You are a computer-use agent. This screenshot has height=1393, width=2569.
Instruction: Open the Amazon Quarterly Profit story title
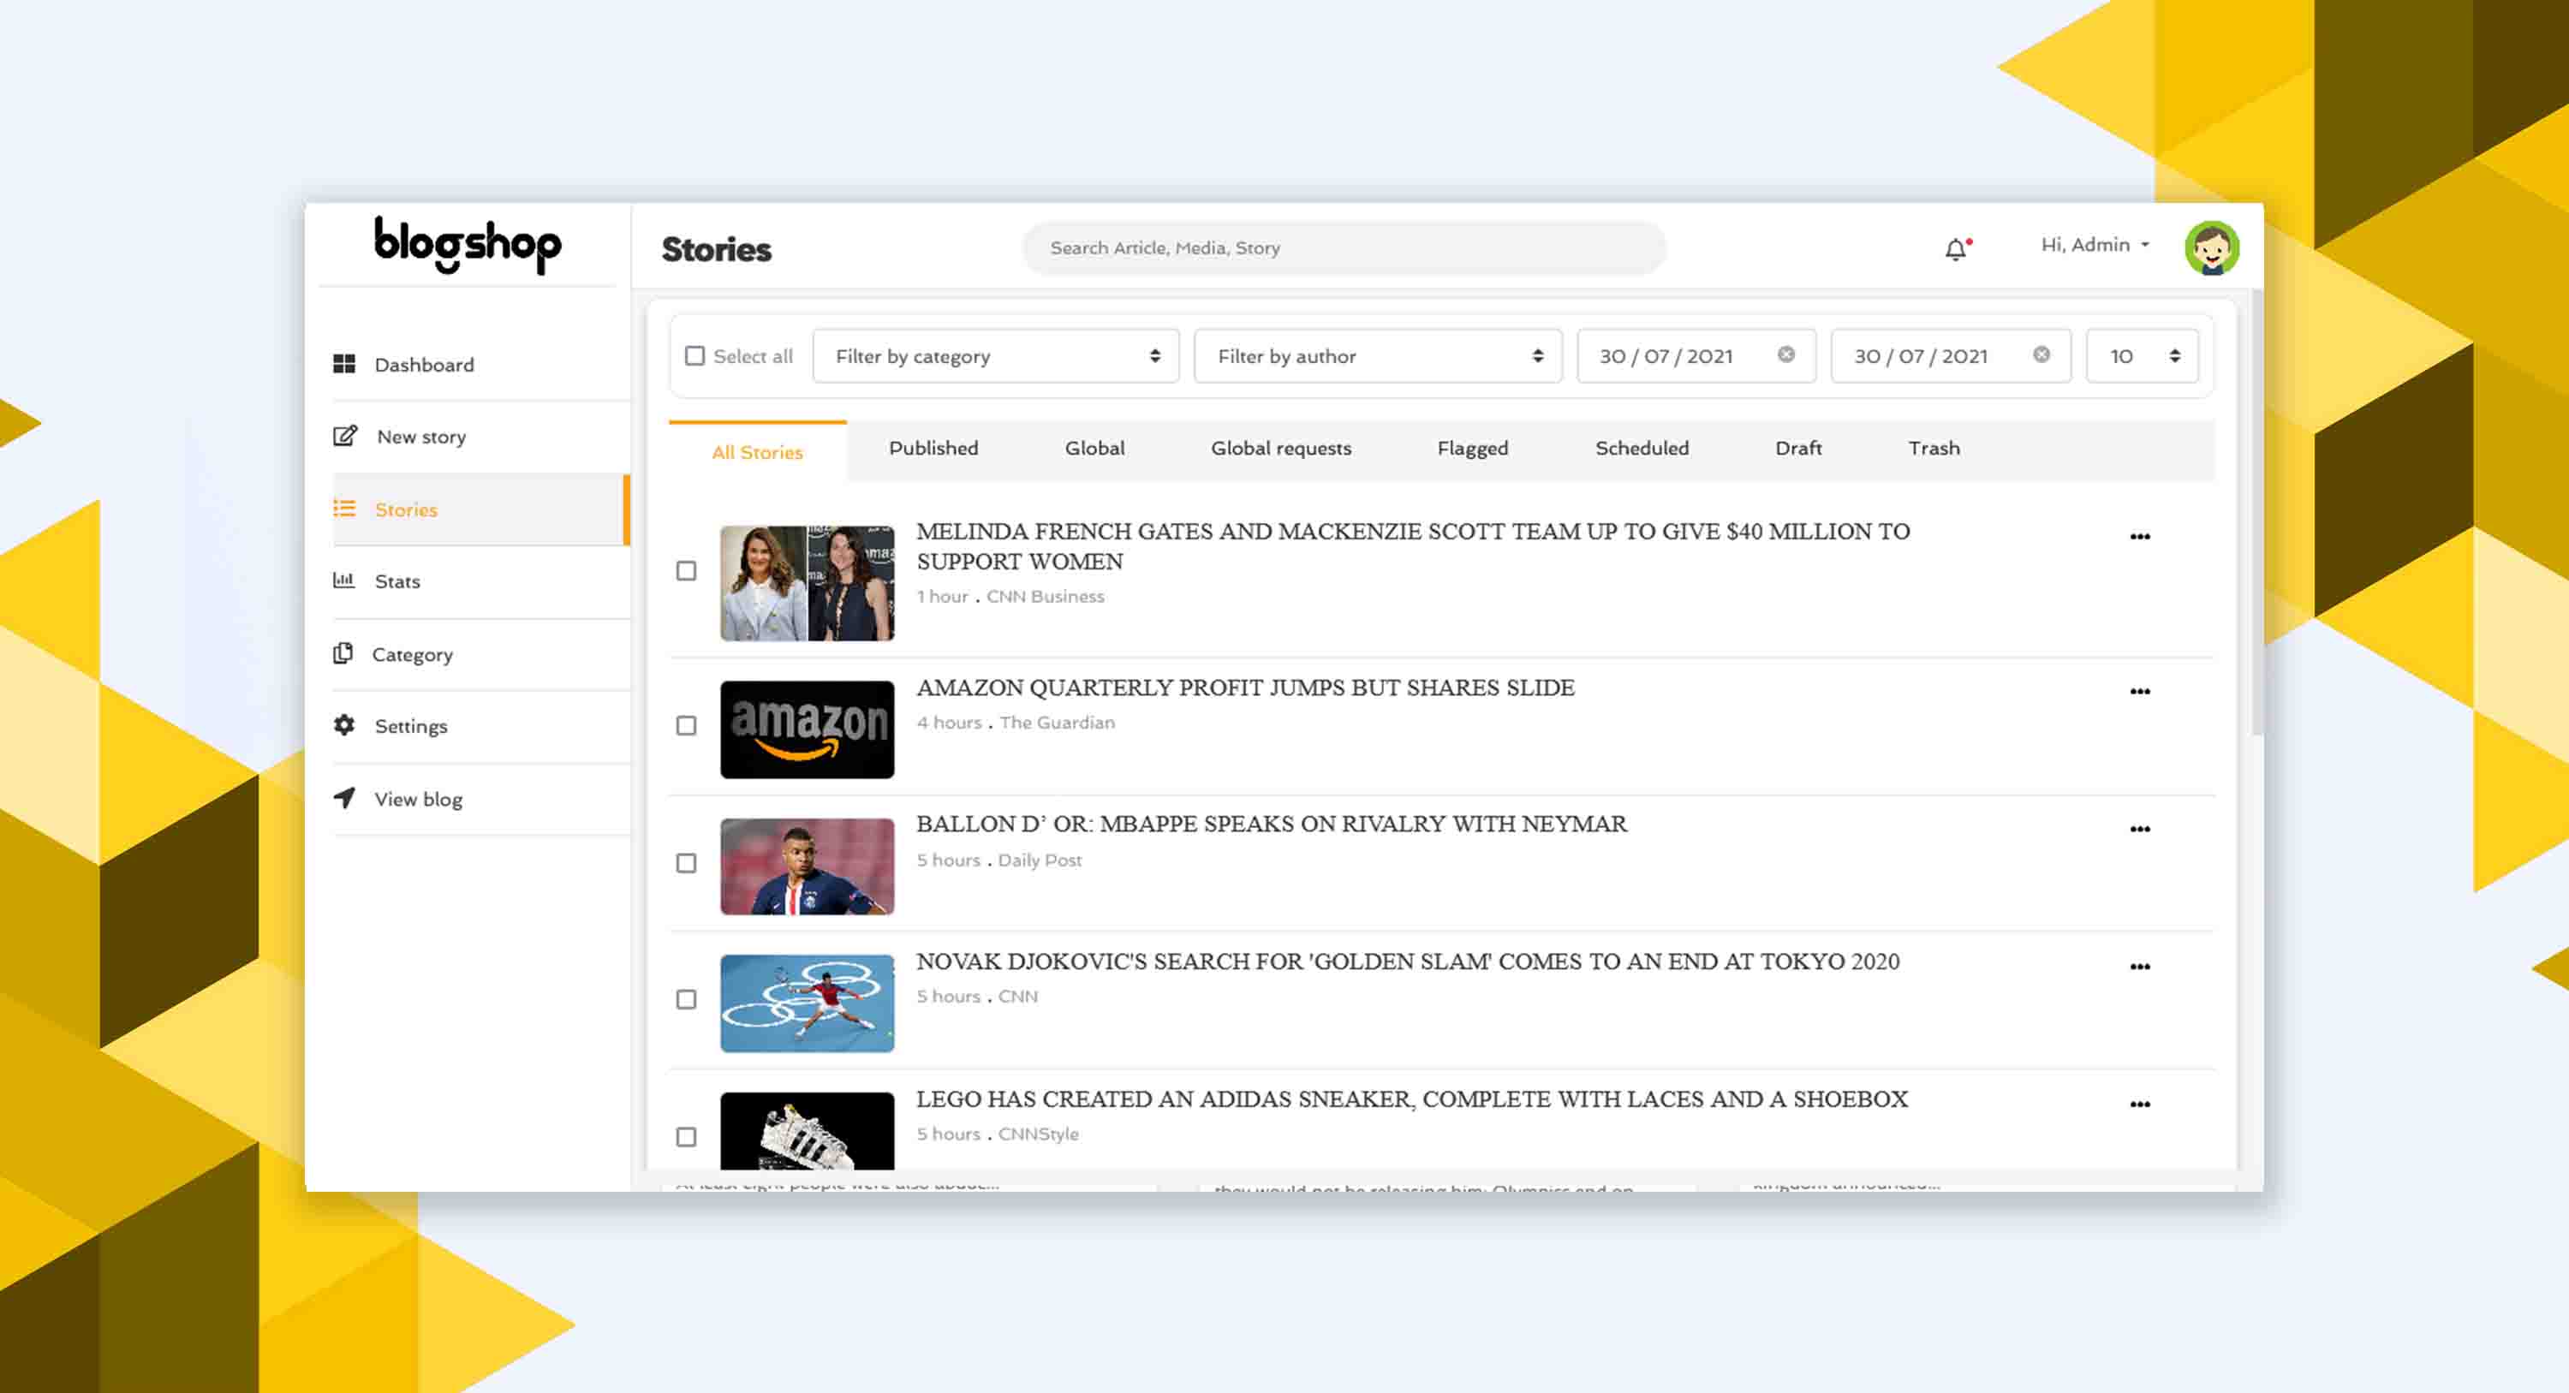(x=1246, y=687)
